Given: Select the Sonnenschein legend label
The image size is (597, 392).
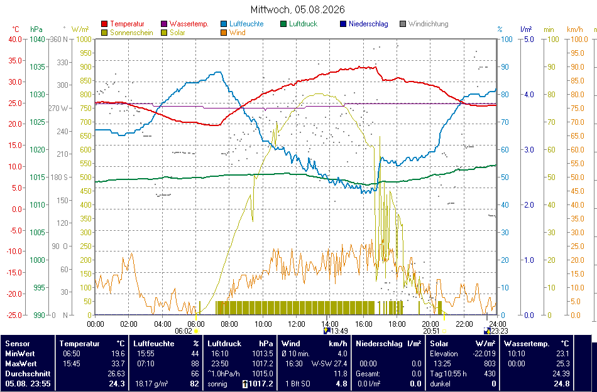Looking at the screenshot, I should click(x=131, y=33).
